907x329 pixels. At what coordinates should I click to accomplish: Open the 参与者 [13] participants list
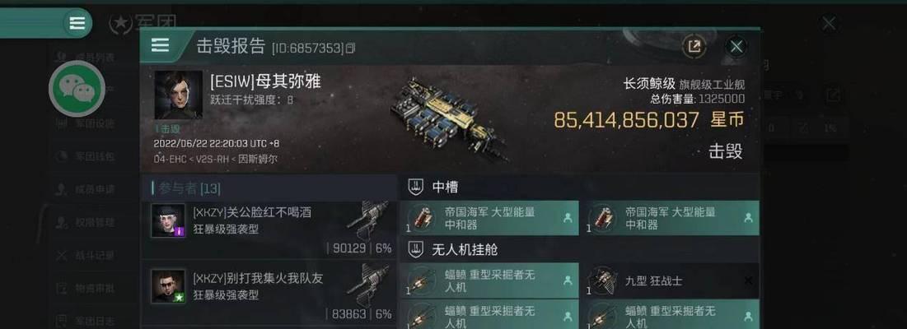186,188
